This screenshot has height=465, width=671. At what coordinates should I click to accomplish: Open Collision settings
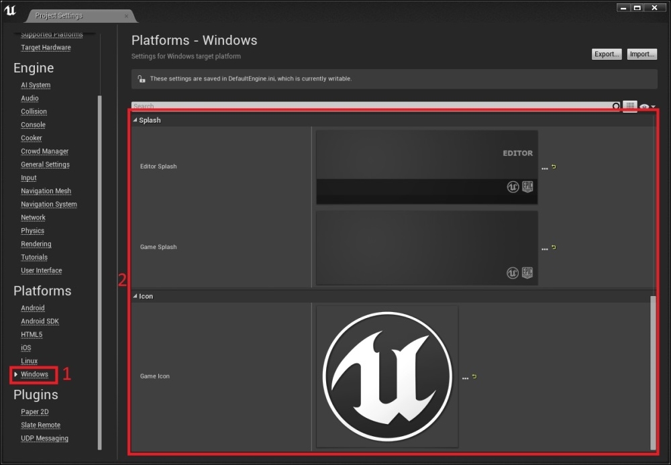click(x=34, y=111)
